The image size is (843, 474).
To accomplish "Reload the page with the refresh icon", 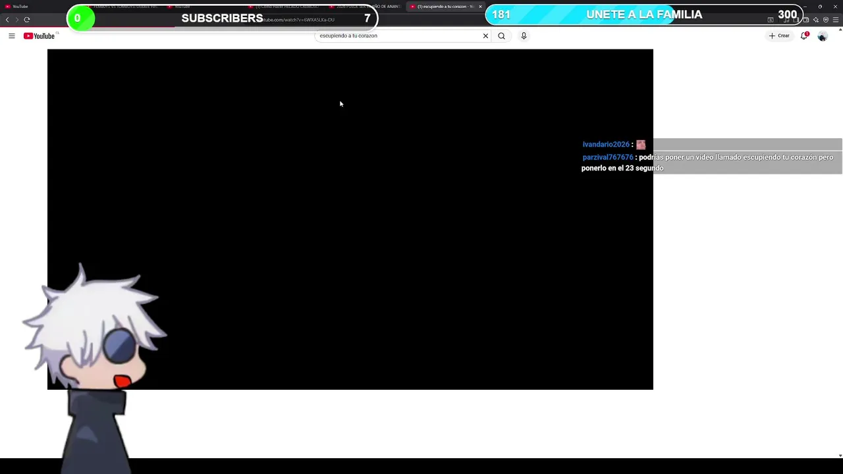I will 27,20.
